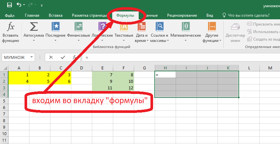Click the formula bar input showing '='
The width and height of the screenshot is (280, 144).
[181, 57]
